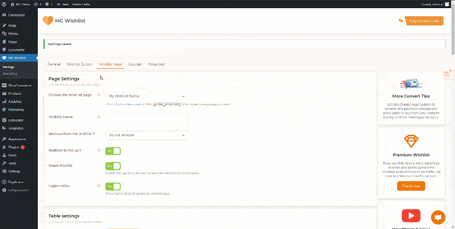Screen dimensions: 455x229
Task: Switch to the General tab
Action: 54,64
